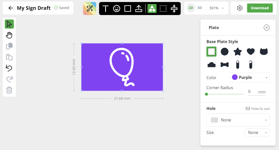The height and width of the screenshot is (150, 279).
Task: Click the Download button
Action: (x=260, y=8)
